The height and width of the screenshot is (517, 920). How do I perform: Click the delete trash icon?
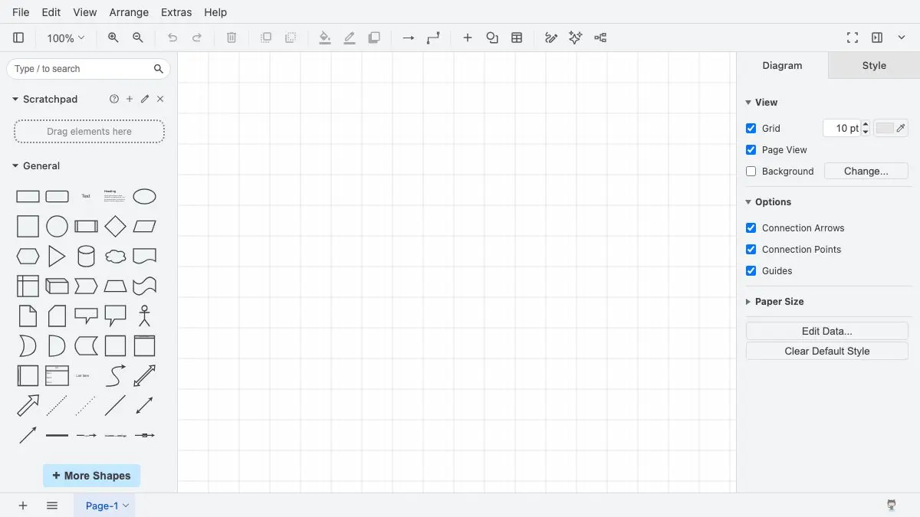coord(232,38)
